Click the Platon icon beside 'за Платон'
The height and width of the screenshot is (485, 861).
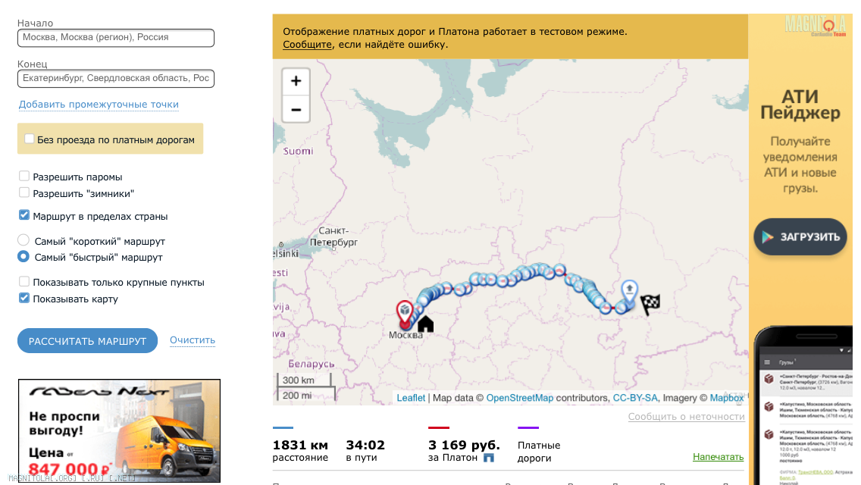(489, 458)
